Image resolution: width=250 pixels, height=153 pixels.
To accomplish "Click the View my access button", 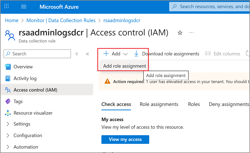I will (x=125, y=139).
